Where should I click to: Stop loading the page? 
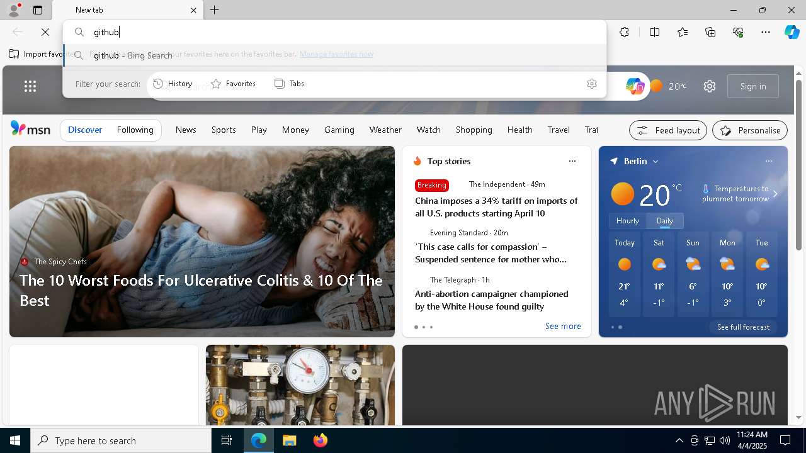point(45,32)
